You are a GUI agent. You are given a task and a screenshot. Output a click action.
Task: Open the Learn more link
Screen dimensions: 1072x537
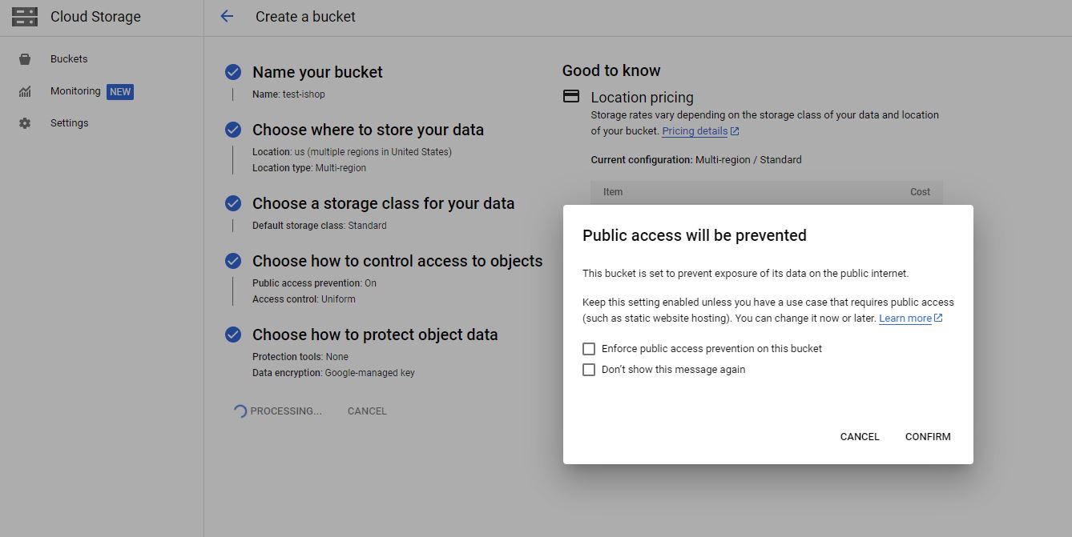coord(905,319)
